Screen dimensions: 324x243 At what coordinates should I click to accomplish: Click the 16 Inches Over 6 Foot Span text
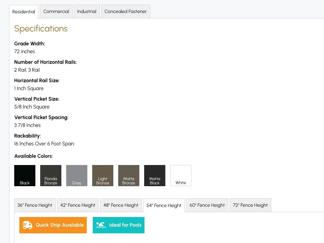(44, 144)
